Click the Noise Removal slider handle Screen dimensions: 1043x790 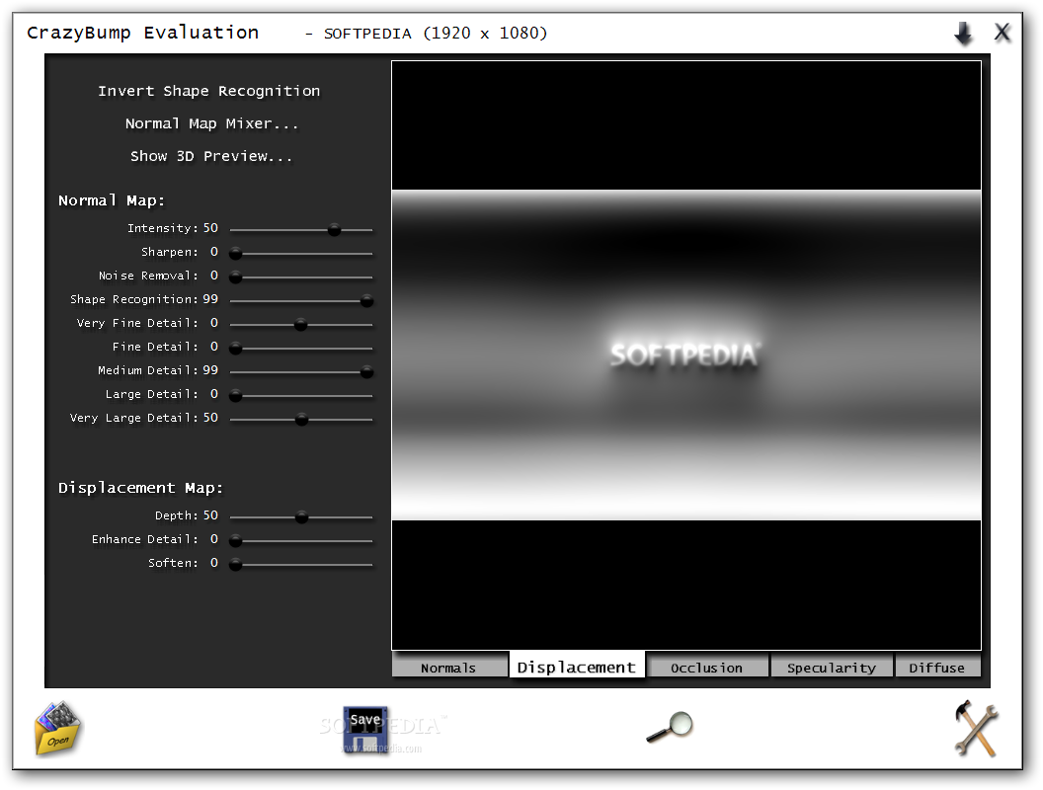[x=235, y=277]
